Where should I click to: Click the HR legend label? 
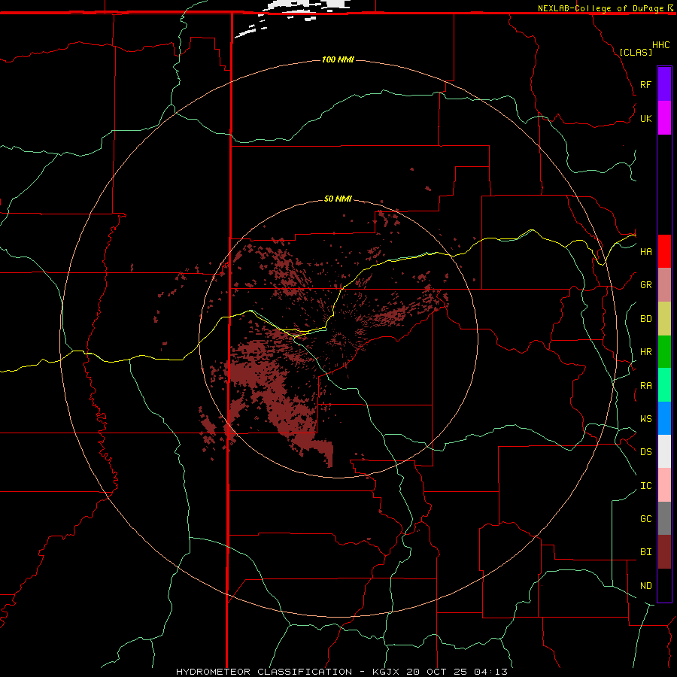pos(645,351)
